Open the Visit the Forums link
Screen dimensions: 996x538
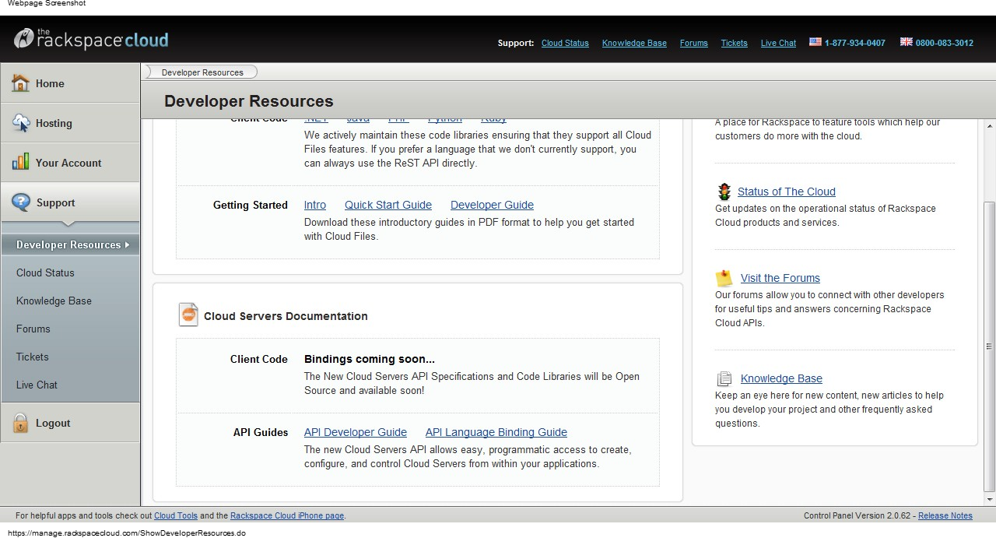[x=780, y=278]
